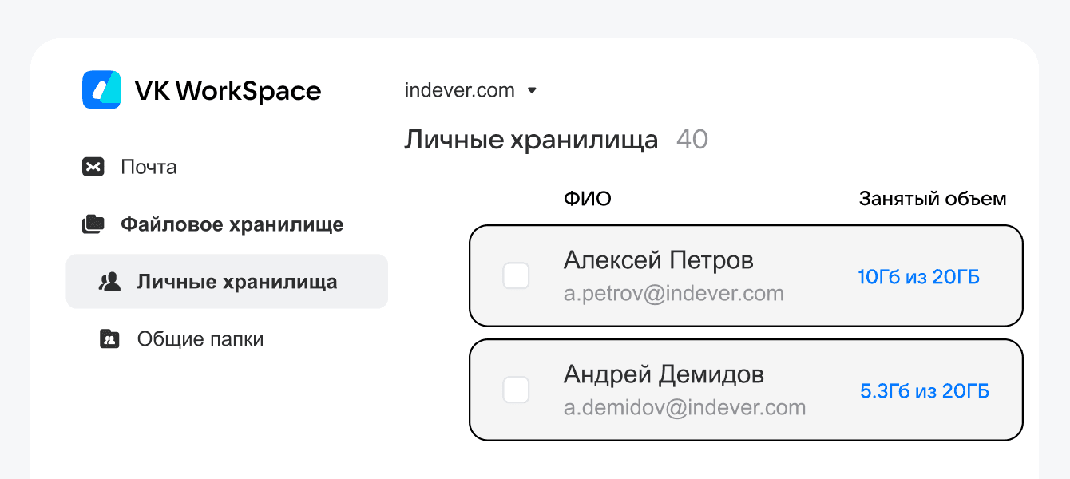Click the Почта envelope icon
The image size is (1070, 479).
click(93, 167)
